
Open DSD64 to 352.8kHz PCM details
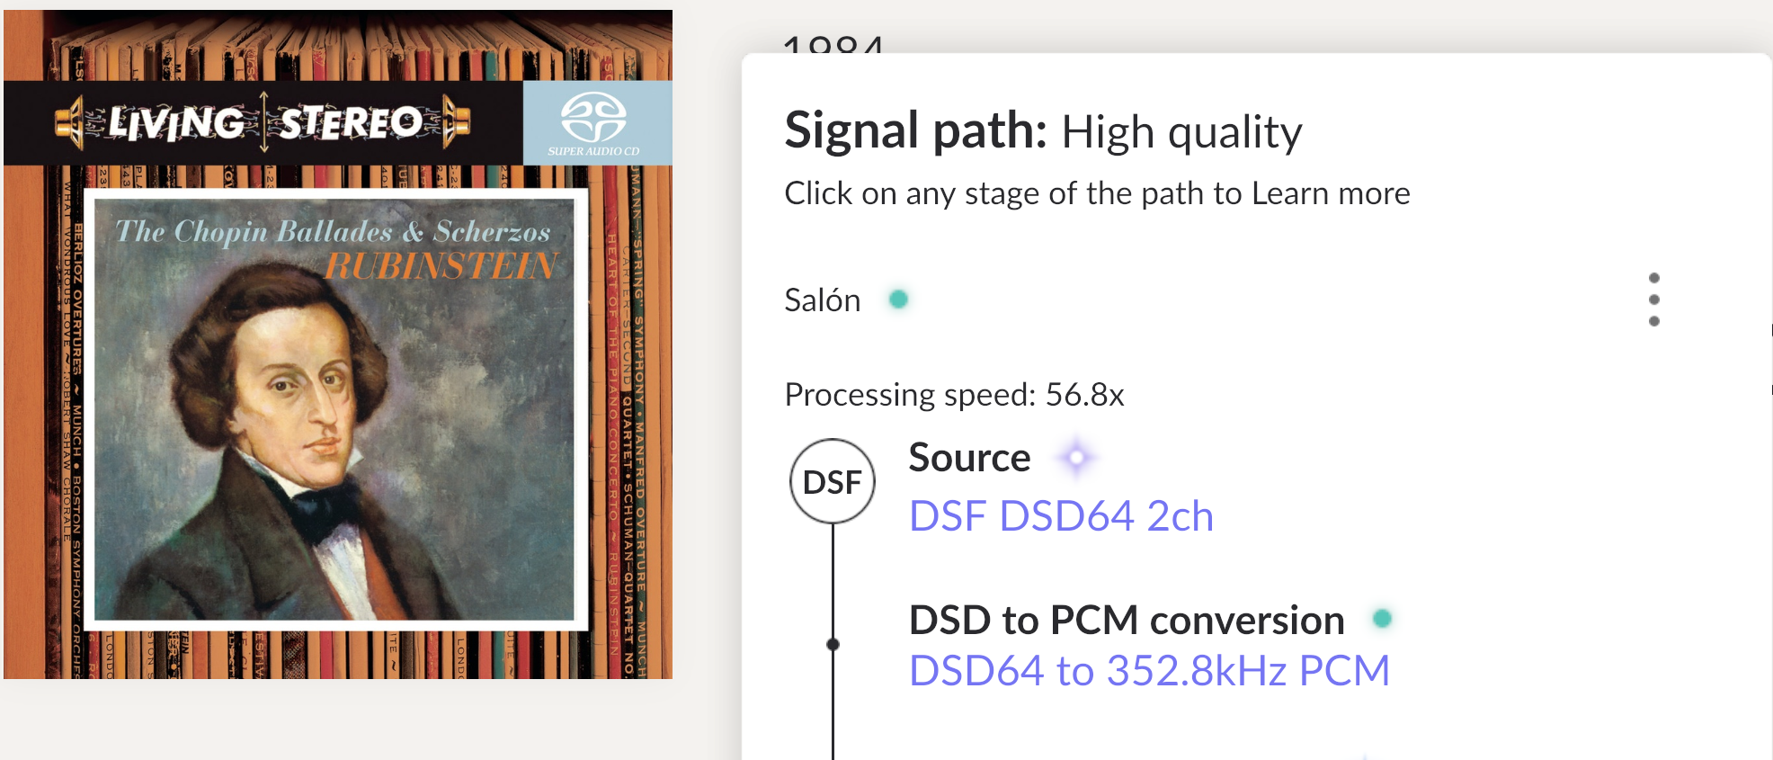[x=1149, y=671]
